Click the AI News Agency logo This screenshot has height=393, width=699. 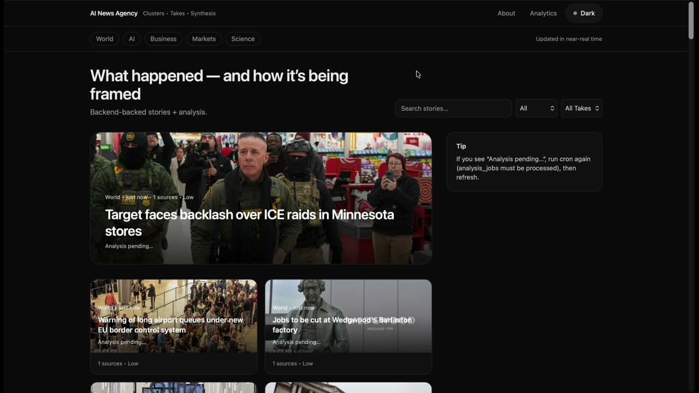(x=114, y=13)
